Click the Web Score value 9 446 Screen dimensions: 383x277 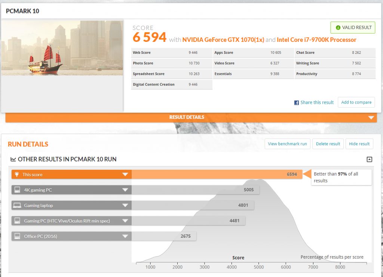193,52
